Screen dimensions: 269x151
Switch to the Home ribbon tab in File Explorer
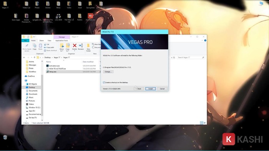[x=33, y=41]
